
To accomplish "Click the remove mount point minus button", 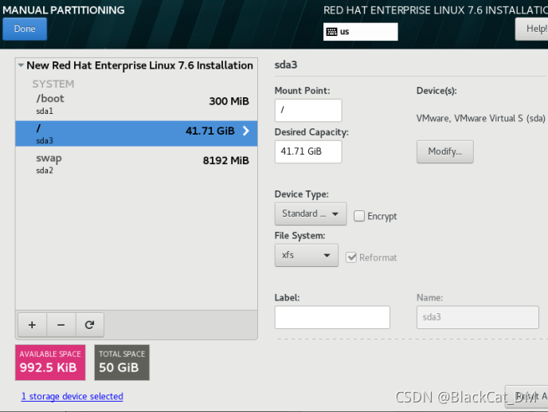I will [61, 325].
